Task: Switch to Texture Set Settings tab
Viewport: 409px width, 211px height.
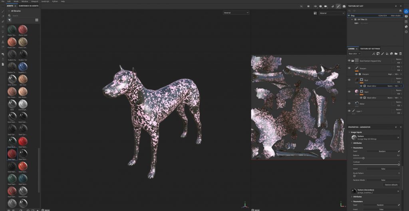Action: coord(370,49)
